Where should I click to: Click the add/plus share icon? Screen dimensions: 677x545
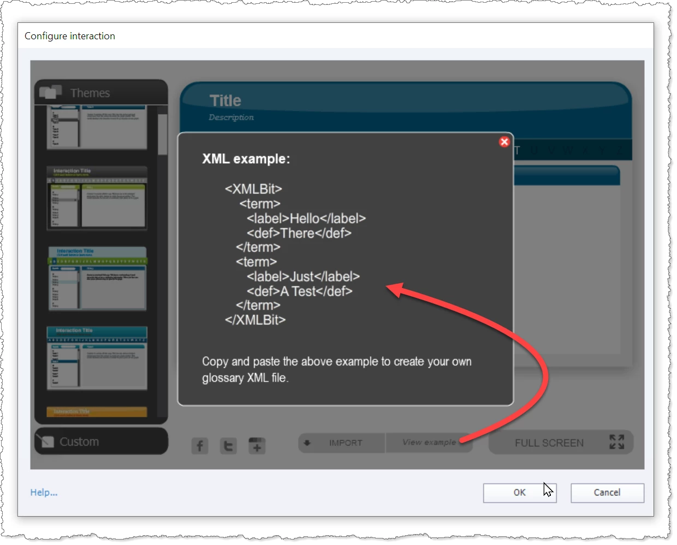pyautogui.click(x=257, y=446)
